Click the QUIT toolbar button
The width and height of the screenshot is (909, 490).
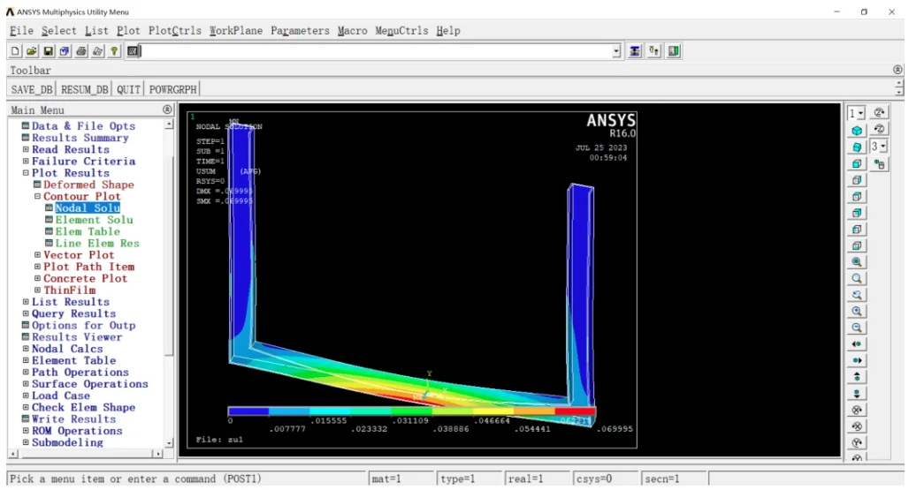(128, 90)
